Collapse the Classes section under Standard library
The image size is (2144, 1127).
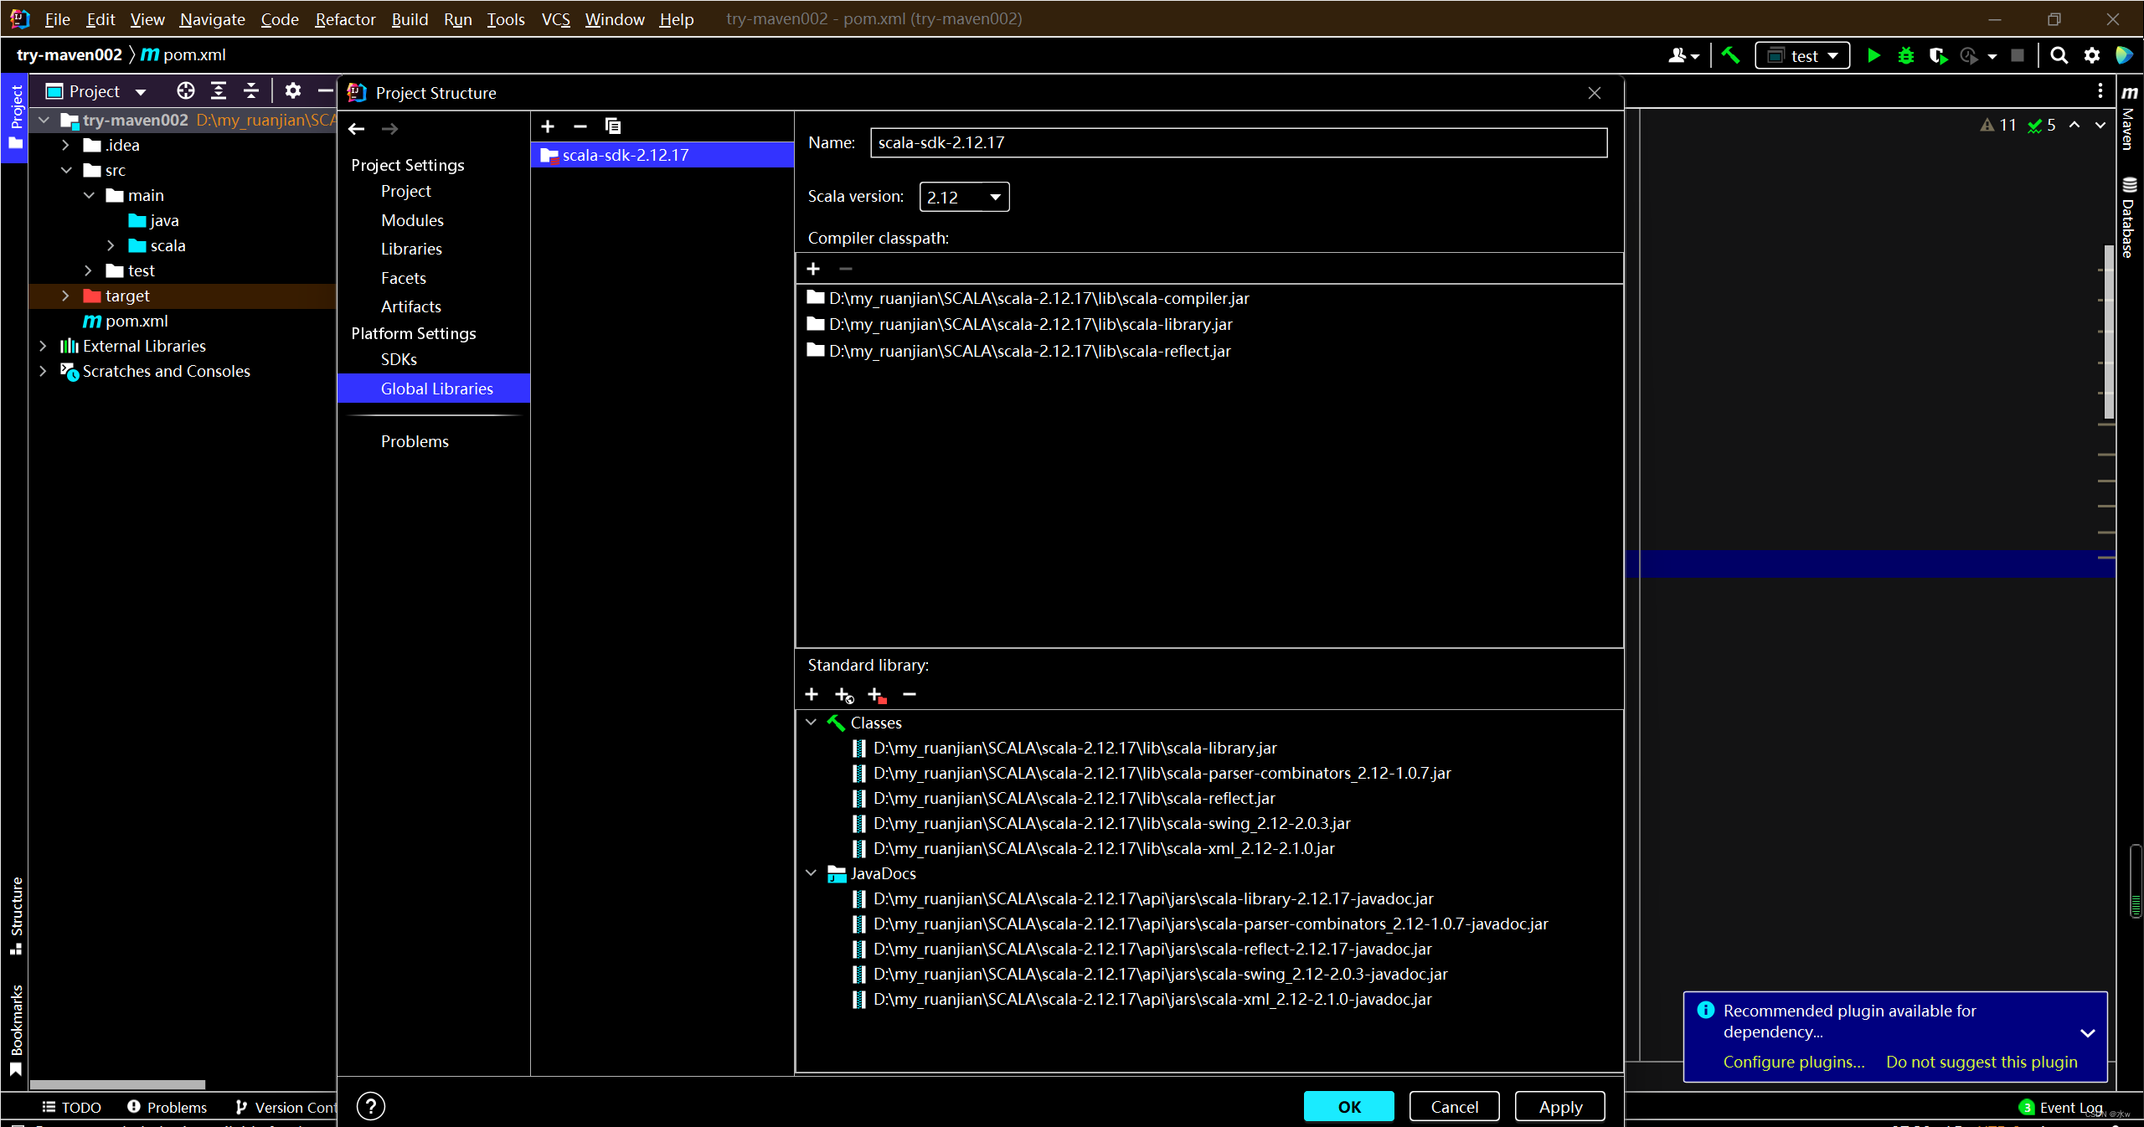(x=810, y=722)
